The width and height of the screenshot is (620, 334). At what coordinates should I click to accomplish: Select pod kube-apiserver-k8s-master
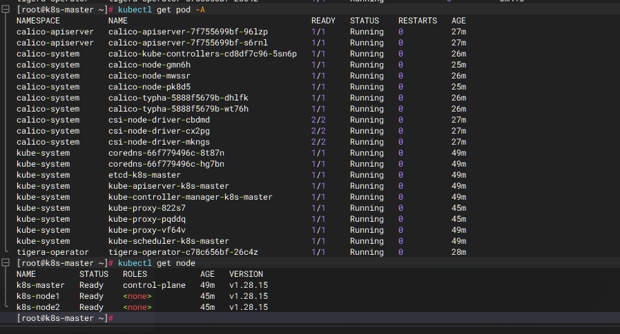pos(168,186)
